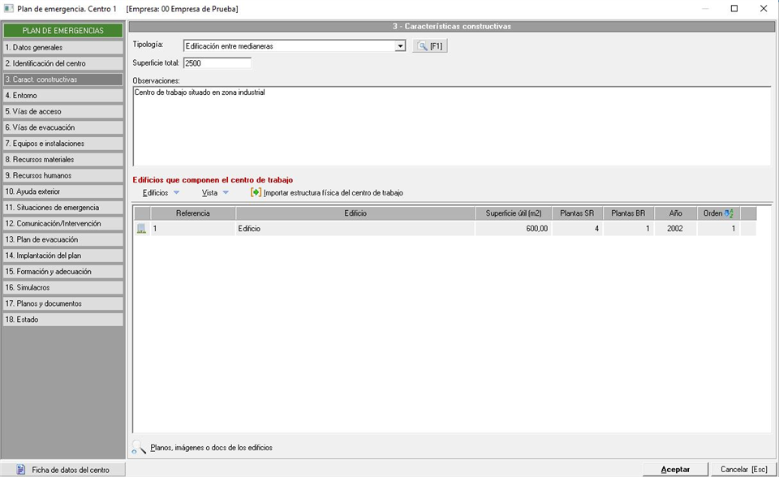This screenshot has height=477, width=779.
Task: Open 4. Entorno section
Action: 63,96
